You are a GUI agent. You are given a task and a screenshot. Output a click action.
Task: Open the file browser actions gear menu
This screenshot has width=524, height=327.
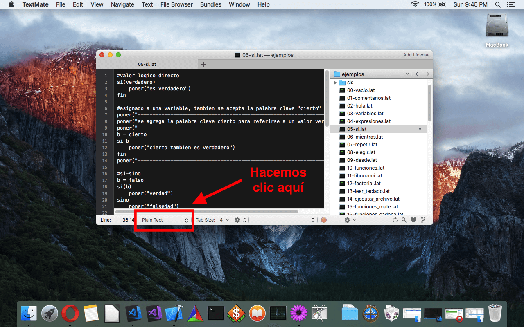click(350, 220)
